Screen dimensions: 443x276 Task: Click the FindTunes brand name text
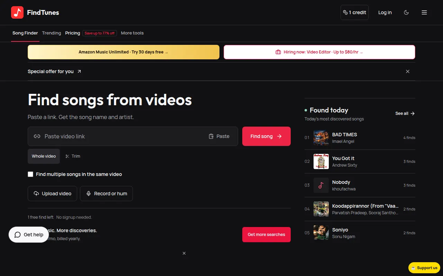click(43, 12)
